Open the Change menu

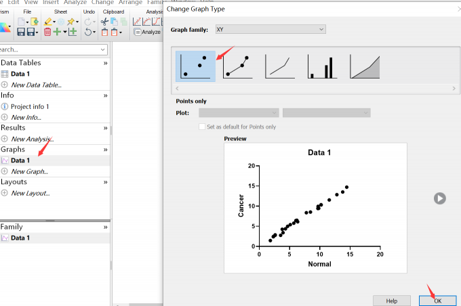click(102, 2)
